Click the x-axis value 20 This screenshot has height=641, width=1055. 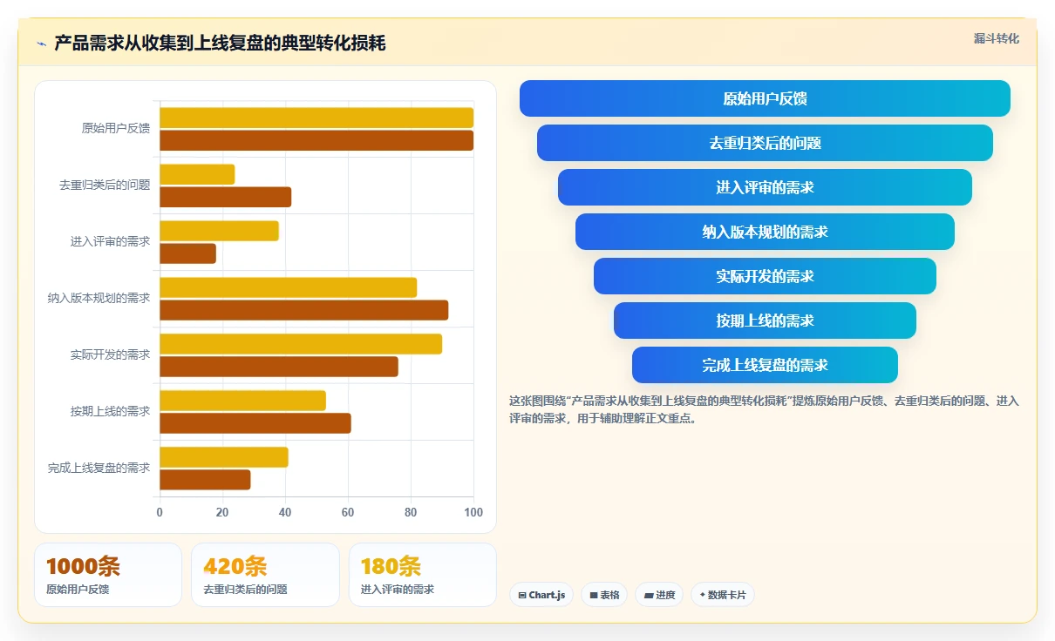(x=222, y=512)
